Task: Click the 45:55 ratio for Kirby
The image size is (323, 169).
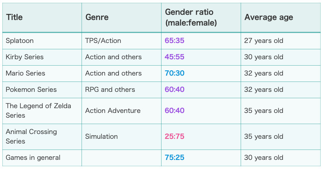Action: click(175, 57)
